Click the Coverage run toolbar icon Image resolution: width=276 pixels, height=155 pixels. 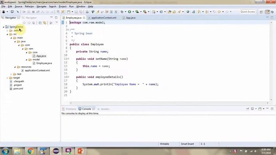[x=137, y=12]
